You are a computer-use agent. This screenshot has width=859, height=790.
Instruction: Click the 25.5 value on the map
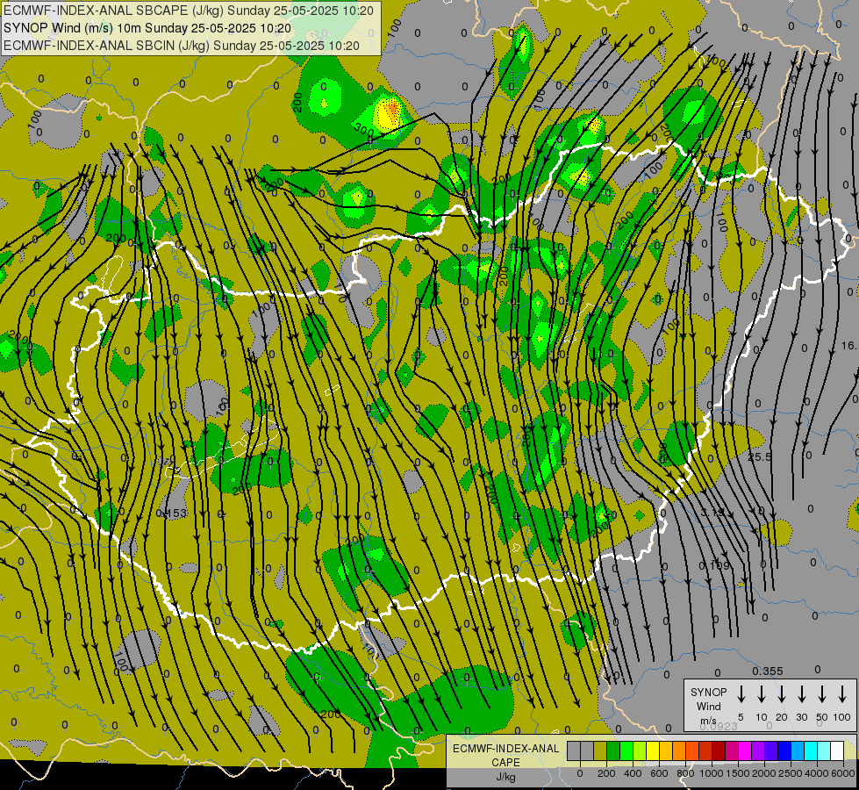point(760,456)
